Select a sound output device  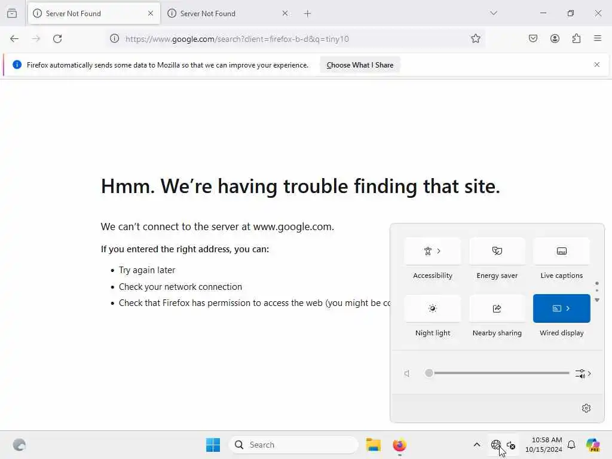pos(583,374)
